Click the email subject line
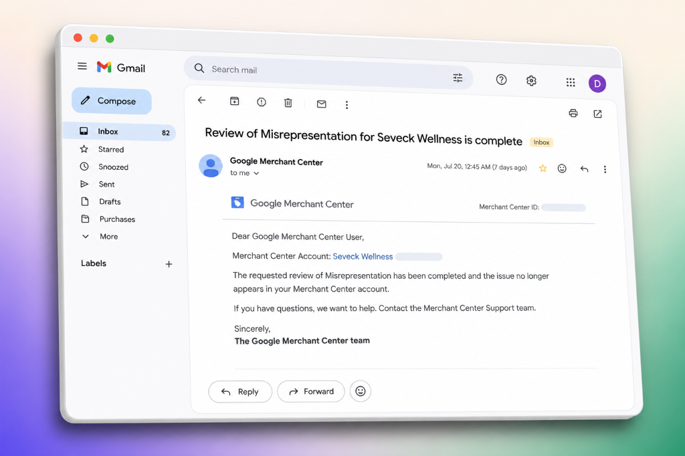 tap(363, 136)
